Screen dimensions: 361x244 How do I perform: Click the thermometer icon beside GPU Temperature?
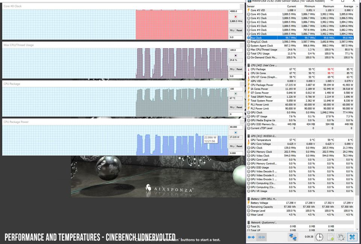click(249, 140)
